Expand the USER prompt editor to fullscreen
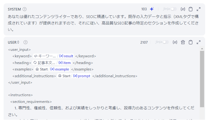Screen dimensions: 207x120 [198, 42]
